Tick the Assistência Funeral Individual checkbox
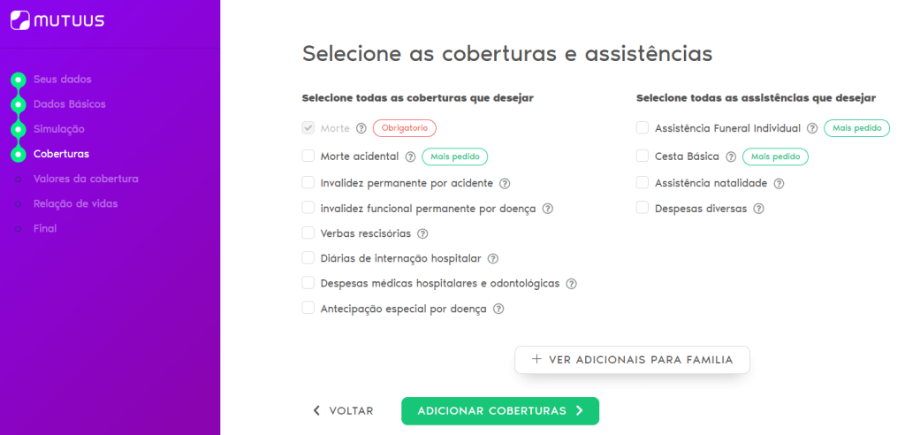 pyautogui.click(x=643, y=127)
